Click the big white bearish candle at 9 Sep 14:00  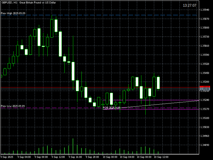click(60, 44)
